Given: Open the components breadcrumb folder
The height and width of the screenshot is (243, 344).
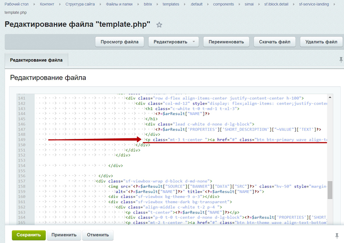Looking at the screenshot, I should pyautogui.click(x=224, y=4).
